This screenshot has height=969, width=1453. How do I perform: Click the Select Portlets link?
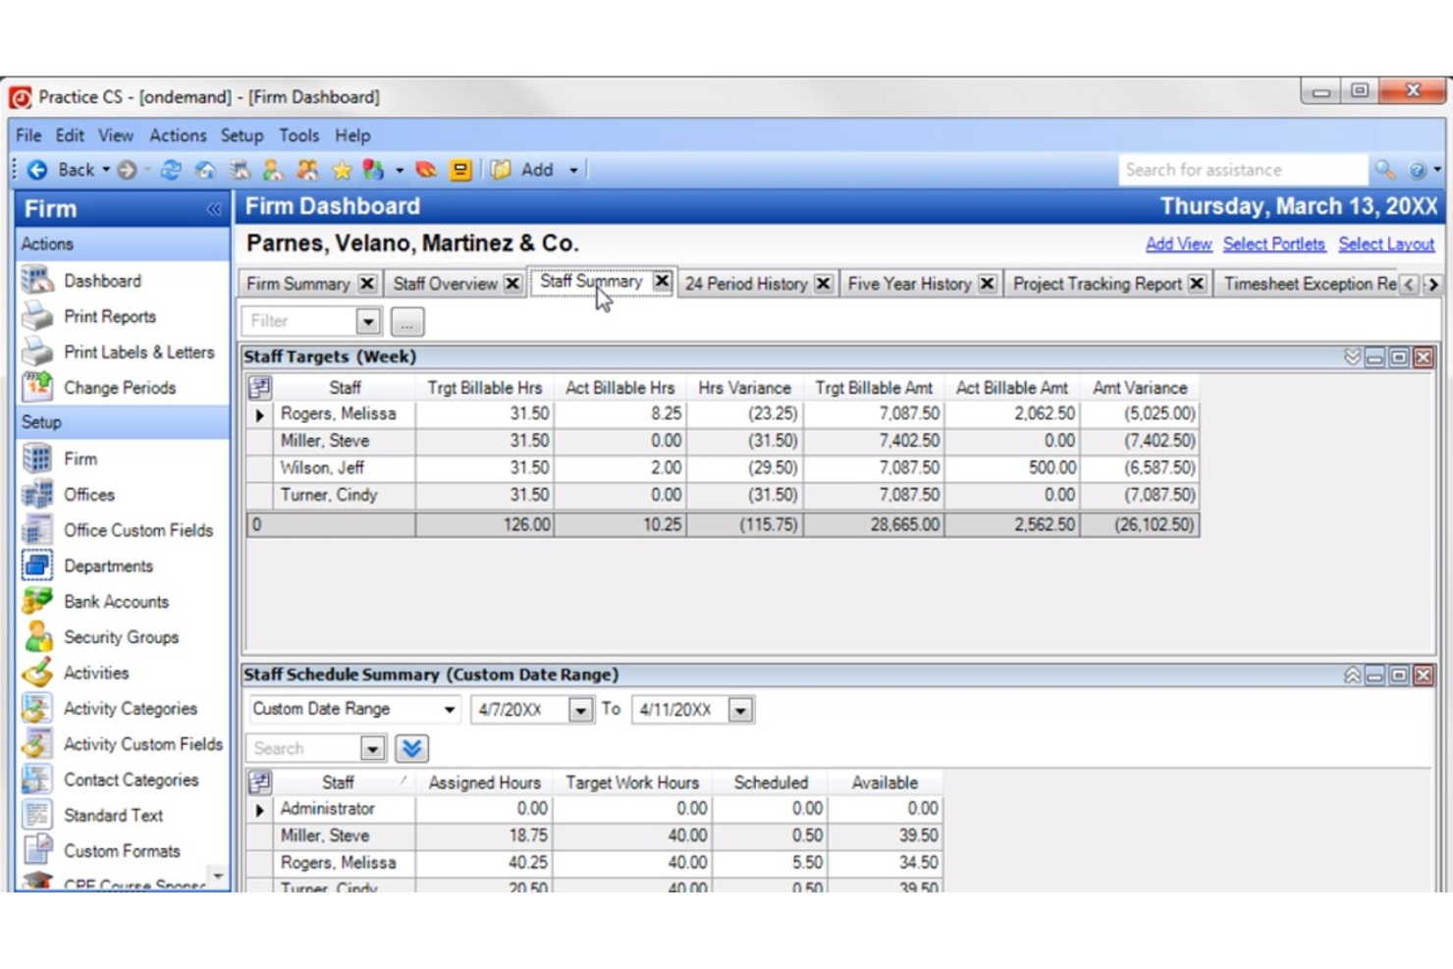[1273, 244]
